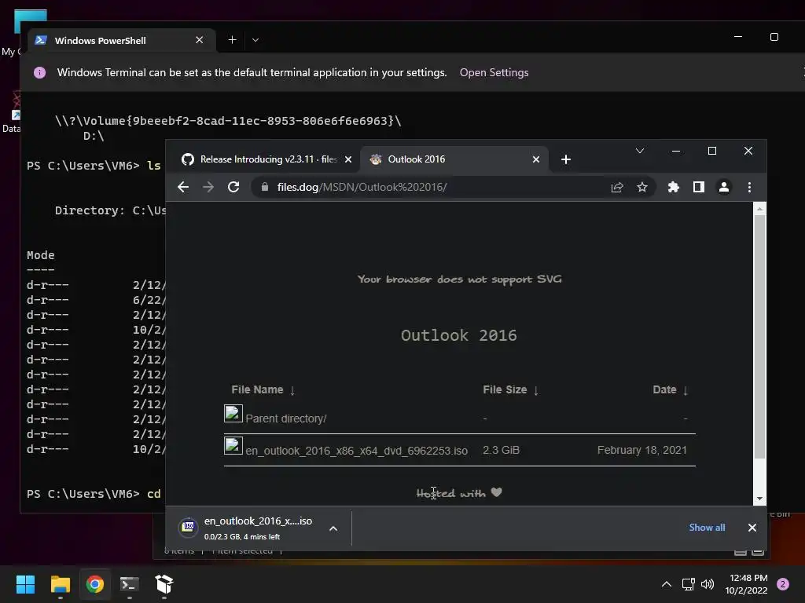The image size is (805, 603).
Task: Click the network tray icon
Action: [688, 584]
